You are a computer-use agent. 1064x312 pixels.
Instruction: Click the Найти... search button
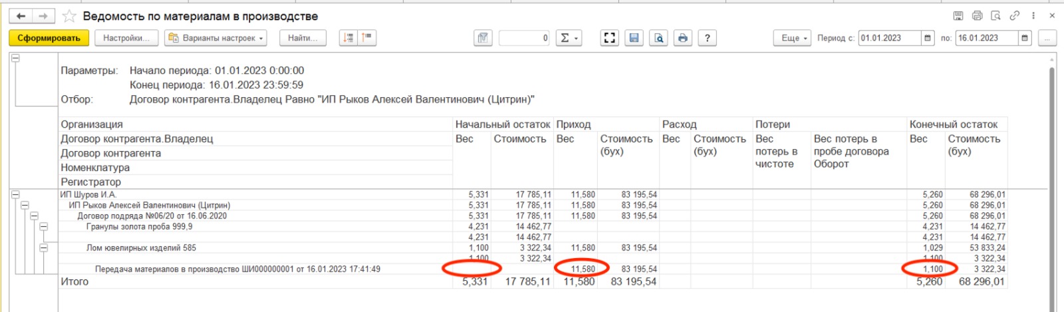(303, 38)
